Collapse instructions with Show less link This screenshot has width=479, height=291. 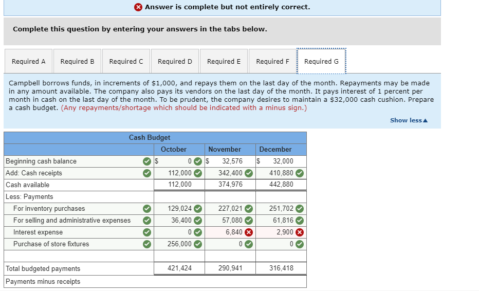[409, 120]
